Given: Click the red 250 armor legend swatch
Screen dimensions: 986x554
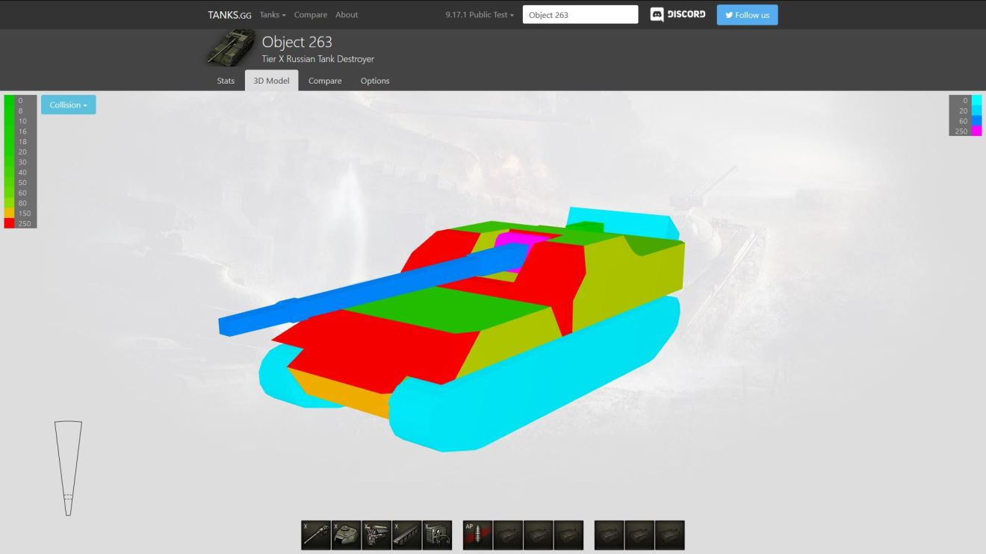Looking at the screenshot, I should pyautogui.click(x=9, y=223).
